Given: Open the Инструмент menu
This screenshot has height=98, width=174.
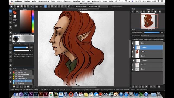Looking at the screenshot, I should (97, 1).
